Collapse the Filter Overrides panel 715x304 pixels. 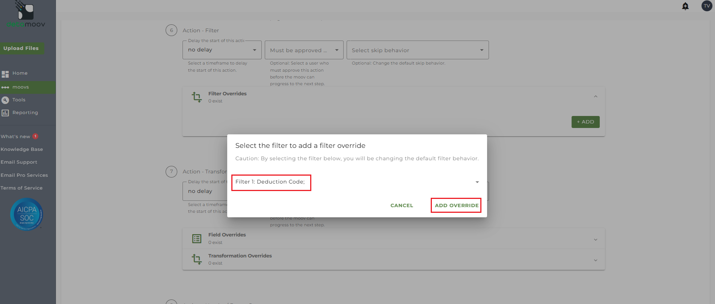coord(596,97)
